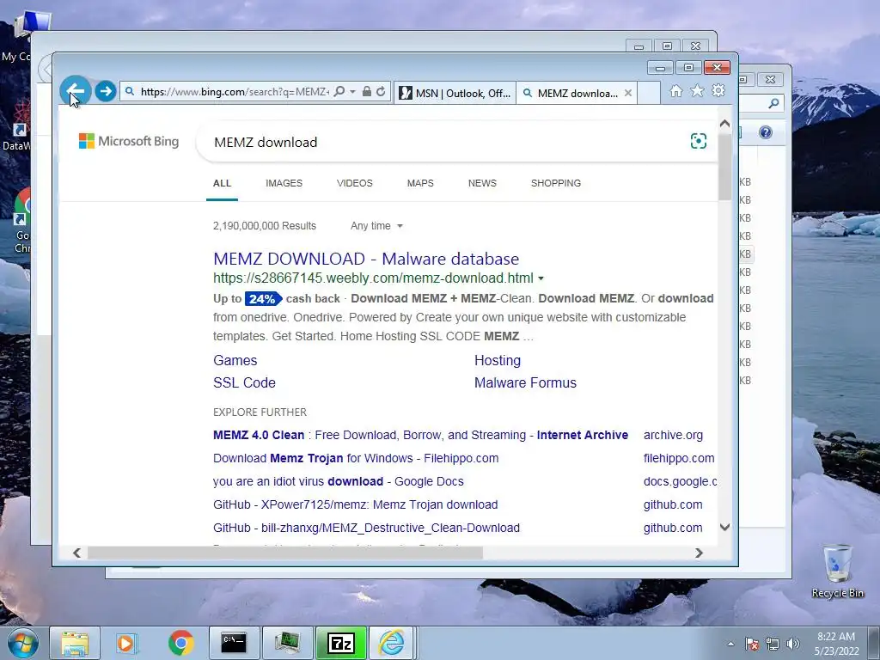This screenshot has width=880, height=660.
Task: Click the horizontal scrollbar thumb
Action: click(285, 553)
